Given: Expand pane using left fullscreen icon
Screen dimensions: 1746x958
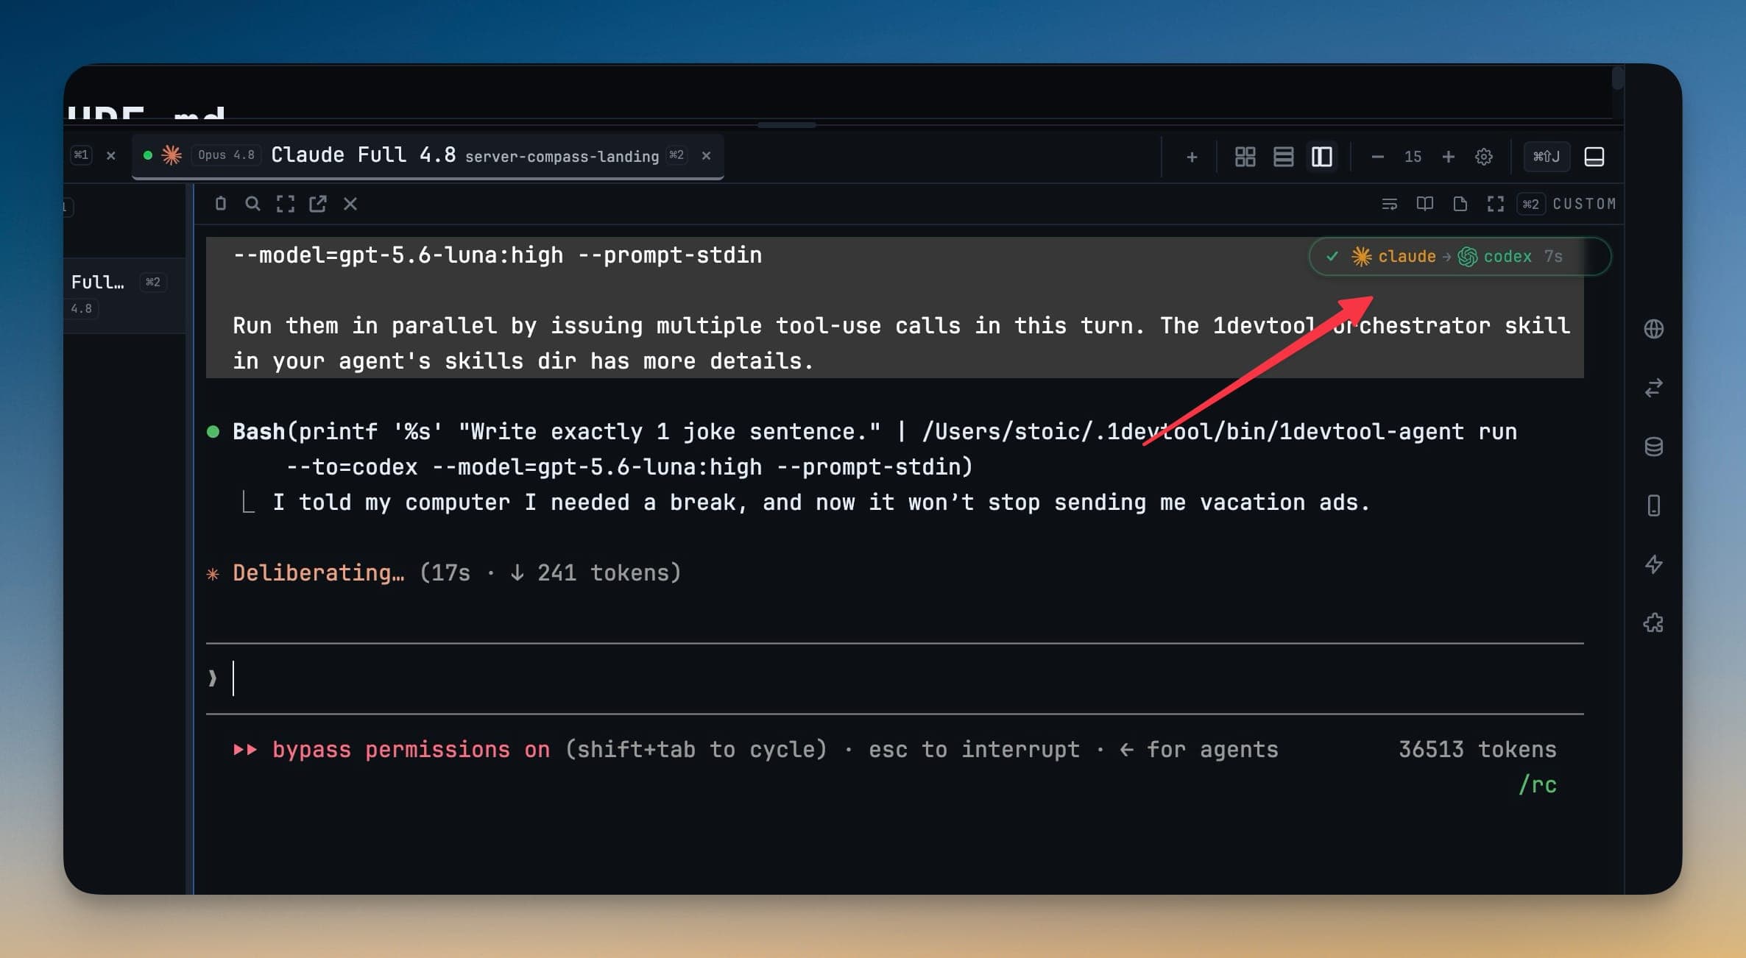Looking at the screenshot, I should click(x=285, y=204).
